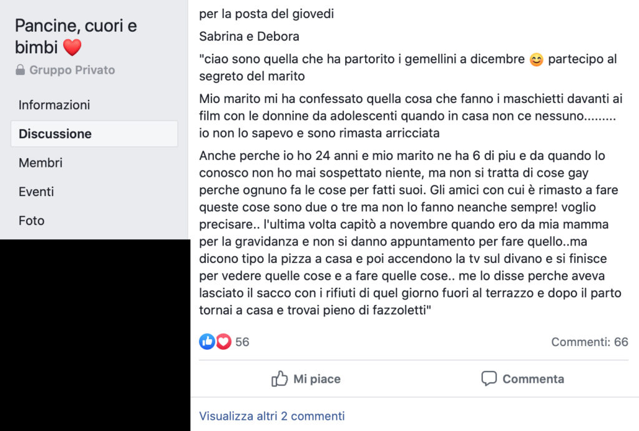639x431 pixels.
Task: Click the Mi piace button label
Action: click(317, 379)
